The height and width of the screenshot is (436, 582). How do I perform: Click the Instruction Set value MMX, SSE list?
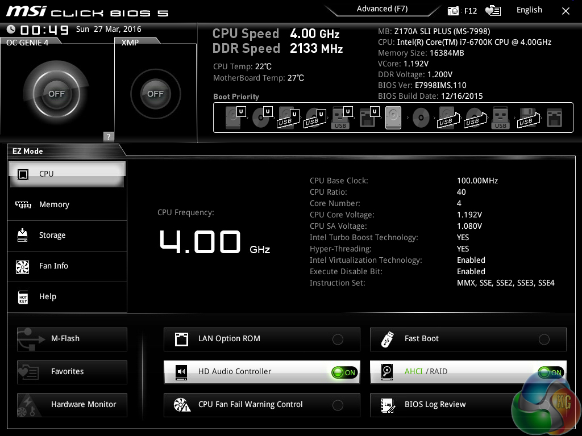505,283
